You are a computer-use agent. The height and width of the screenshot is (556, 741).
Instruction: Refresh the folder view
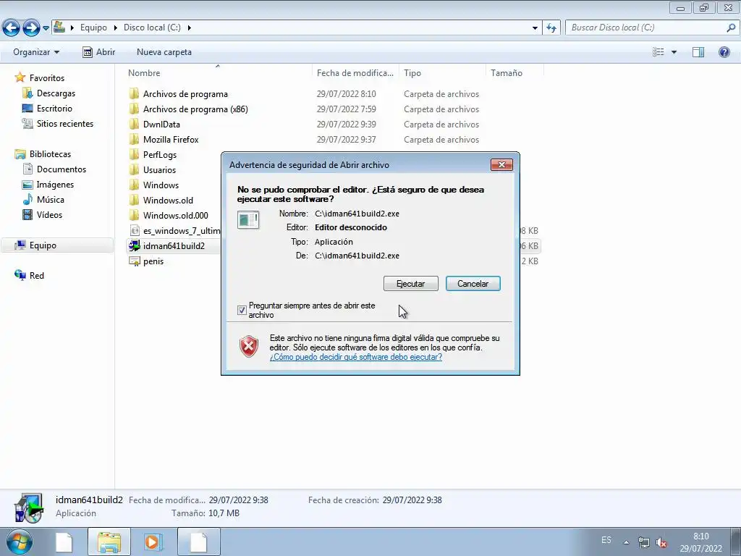(x=551, y=28)
